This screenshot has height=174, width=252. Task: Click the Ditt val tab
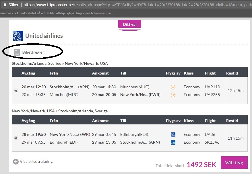coord(130,24)
